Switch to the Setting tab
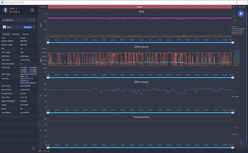Image resolution: width=248 pixels, height=153 pixels. (x=16, y=34)
